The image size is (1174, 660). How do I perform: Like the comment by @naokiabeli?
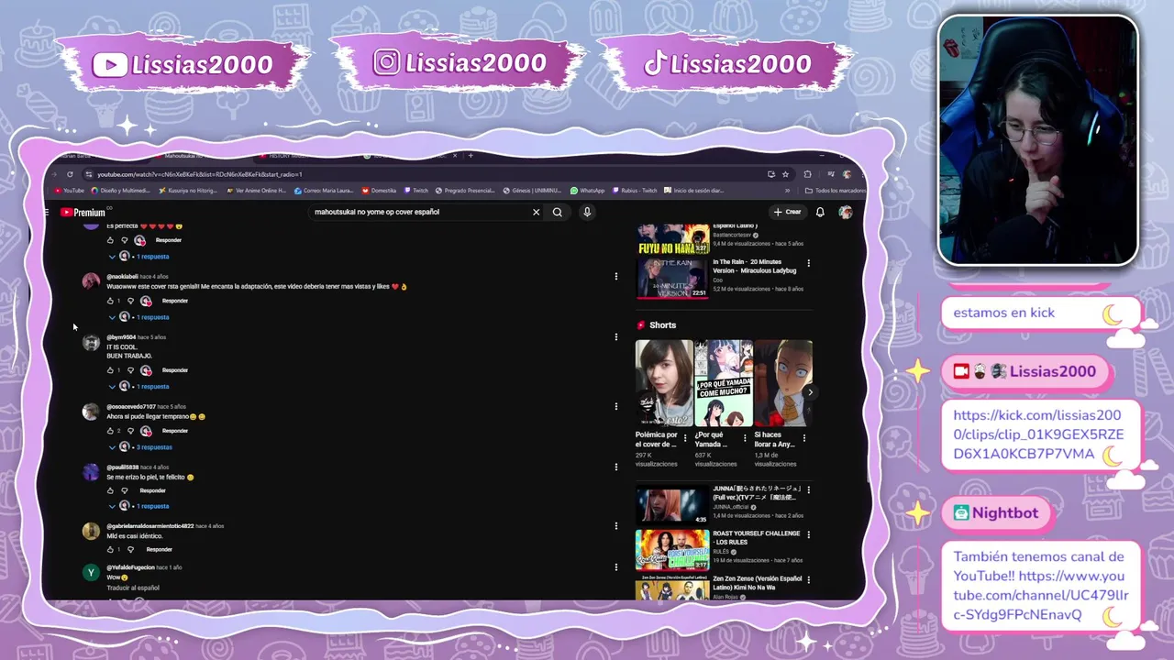pos(110,301)
